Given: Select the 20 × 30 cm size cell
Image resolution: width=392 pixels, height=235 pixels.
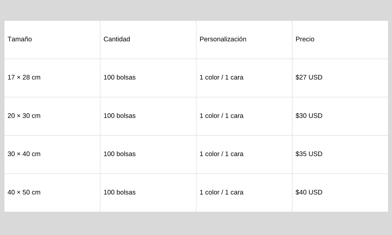Looking at the screenshot, I should tap(52, 116).
